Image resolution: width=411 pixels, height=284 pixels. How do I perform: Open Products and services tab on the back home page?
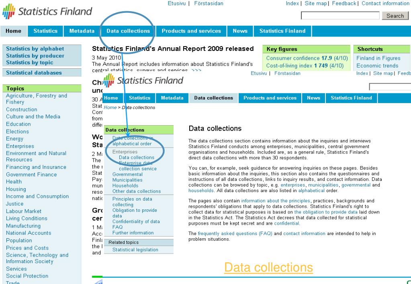pos(191,31)
